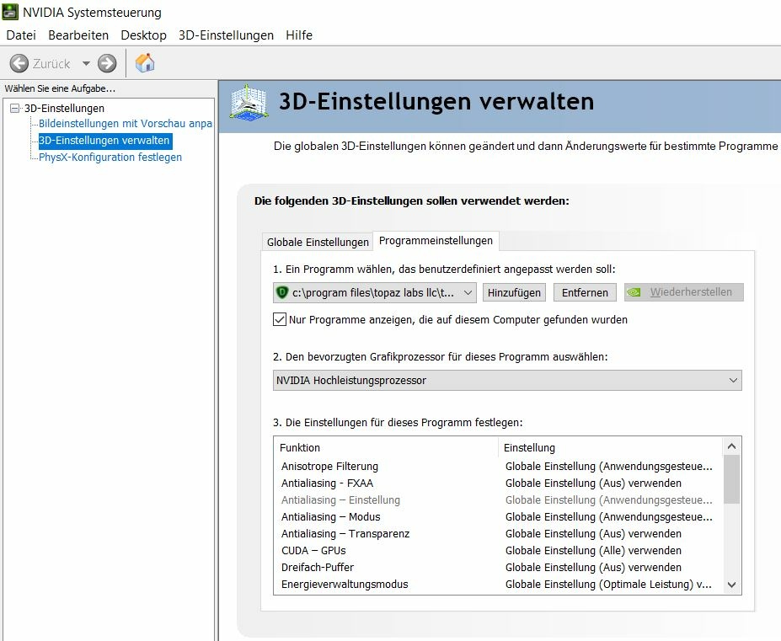
Task: Click the 3D-Einstellungen verwalten header icon
Action: 249,103
